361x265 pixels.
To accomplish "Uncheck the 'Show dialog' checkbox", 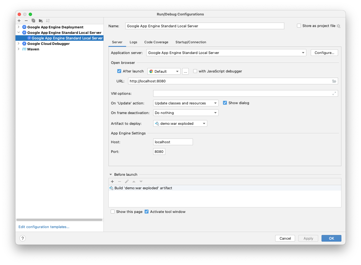I will (225, 103).
